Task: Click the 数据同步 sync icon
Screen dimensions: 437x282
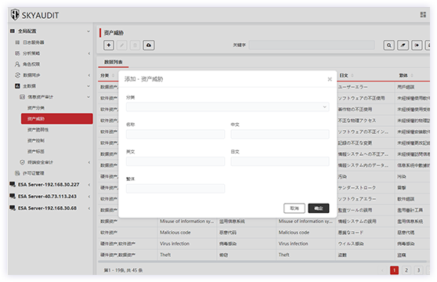Action: [17, 75]
